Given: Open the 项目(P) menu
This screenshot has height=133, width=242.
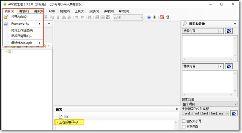Looking at the screenshot, I should coord(9,11).
